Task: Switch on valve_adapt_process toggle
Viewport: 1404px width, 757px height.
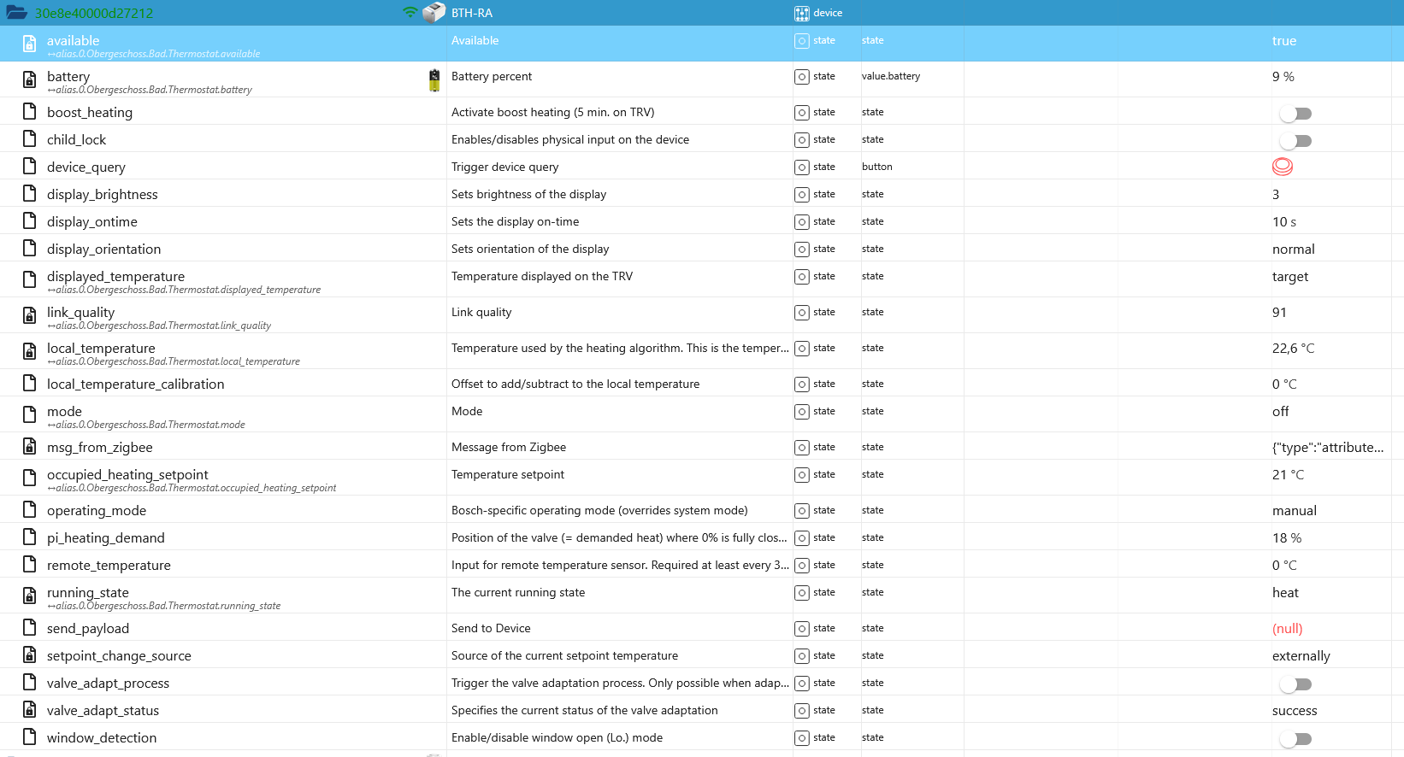Action: click(1295, 684)
